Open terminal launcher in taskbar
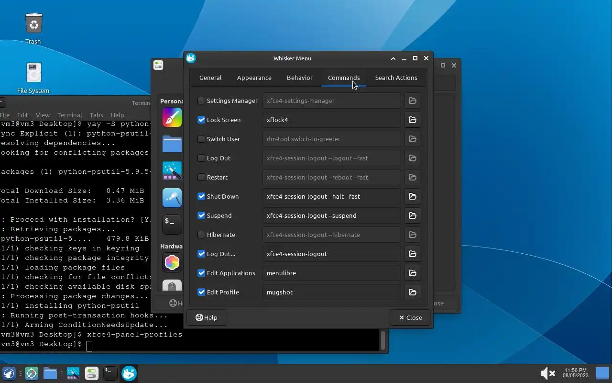This screenshot has height=383, width=612. [110, 373]
